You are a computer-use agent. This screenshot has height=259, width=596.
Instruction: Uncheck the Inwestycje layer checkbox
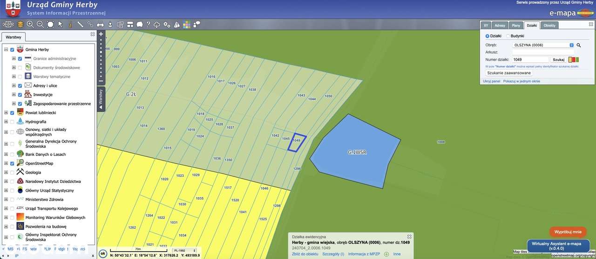coord(20,95)
